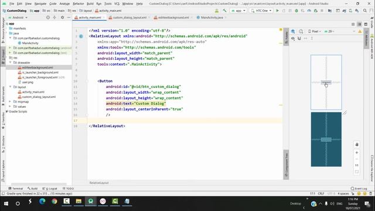Viewport: 375px width, 211px height.
Task: Click the 1:1 zoom icon in preview
Action: click(357, 165)
